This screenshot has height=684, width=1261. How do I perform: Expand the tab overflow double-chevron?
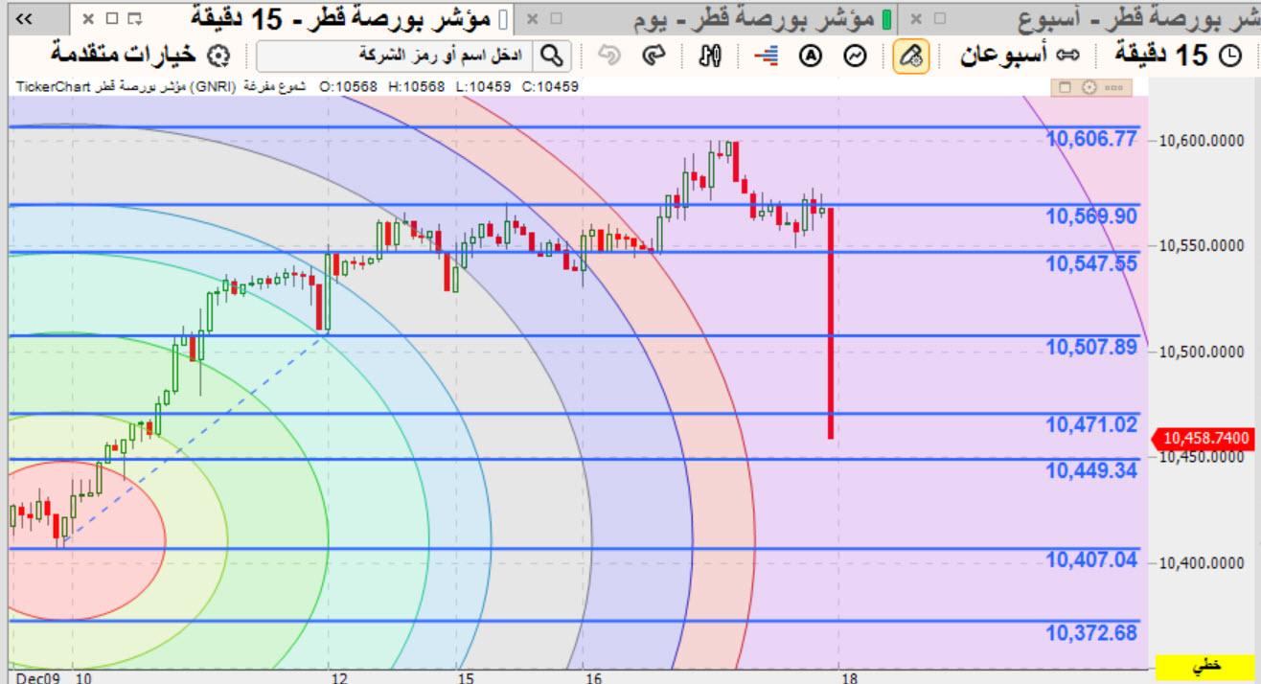click(x=26, y=18)
